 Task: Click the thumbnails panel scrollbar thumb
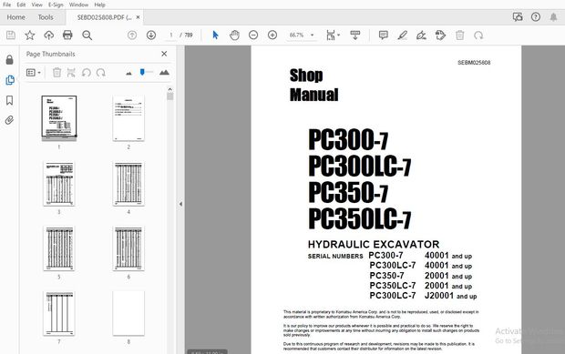point(170,96)
